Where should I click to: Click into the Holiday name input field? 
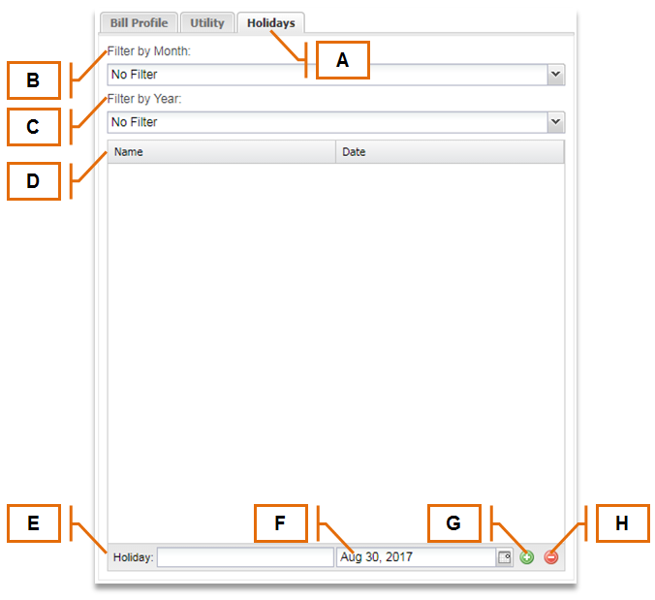pos(245,557)
